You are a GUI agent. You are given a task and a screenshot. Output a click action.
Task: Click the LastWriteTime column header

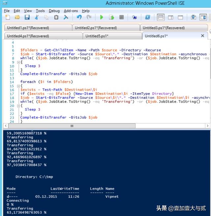pyautogui.click(x=65, y=189)
